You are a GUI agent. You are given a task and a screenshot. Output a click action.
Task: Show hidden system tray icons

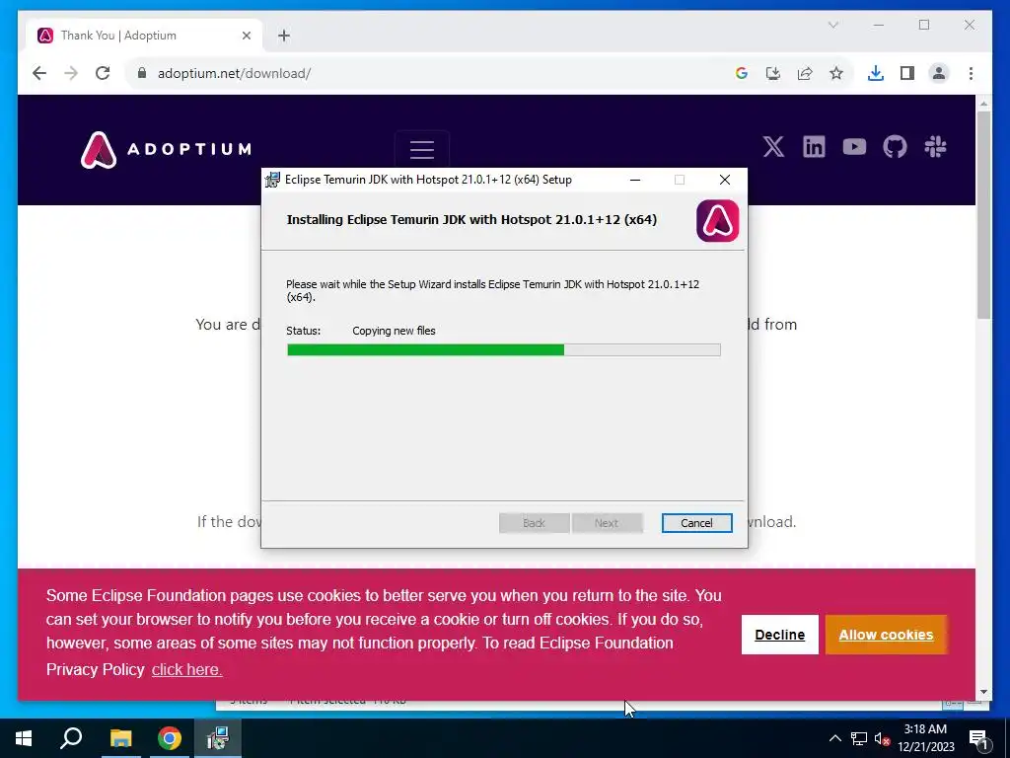click(x=834, y=738)
